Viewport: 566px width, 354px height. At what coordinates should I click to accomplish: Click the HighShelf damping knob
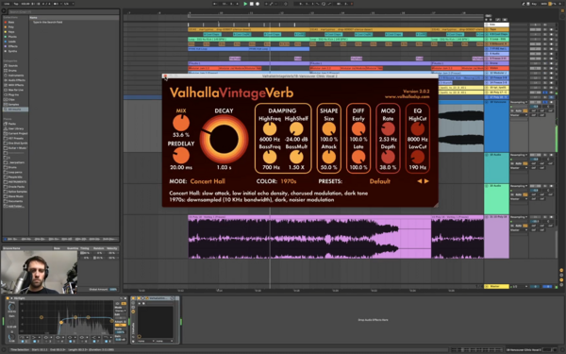coord(296,128)
